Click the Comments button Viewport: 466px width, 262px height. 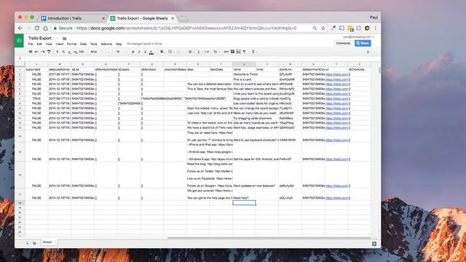pyautogui.click(x=343, y=44)
